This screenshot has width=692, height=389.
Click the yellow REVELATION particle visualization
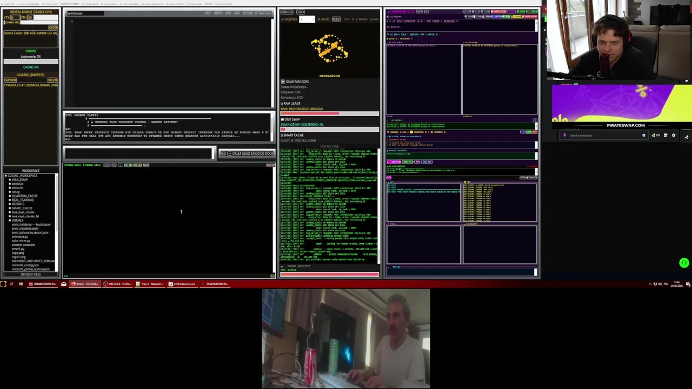pyautogui.click(x=329, y=49)
